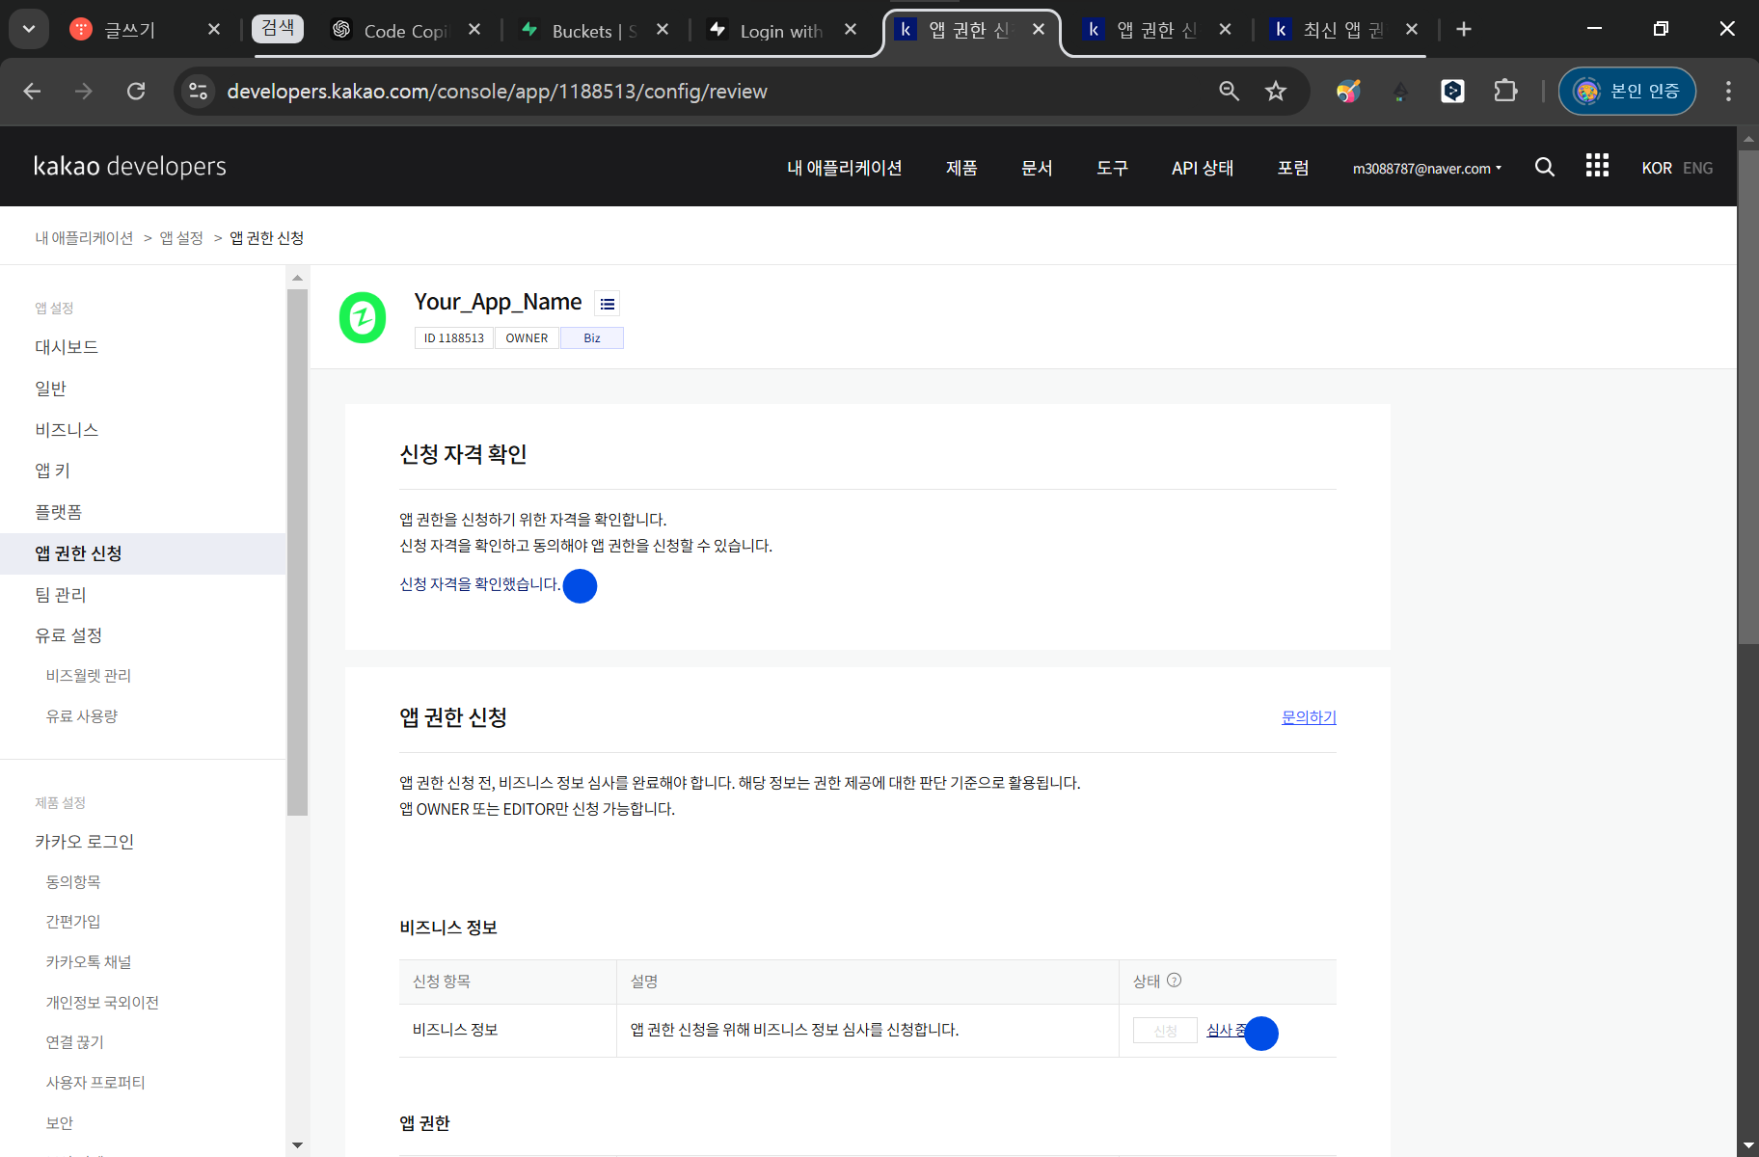Screen dimensions: 1759x1157
Task: Open the color picker brush extension icon
Action: (1348, 91)
